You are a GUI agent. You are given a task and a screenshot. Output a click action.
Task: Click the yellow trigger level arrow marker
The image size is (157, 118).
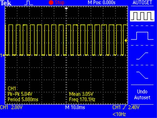126,40
